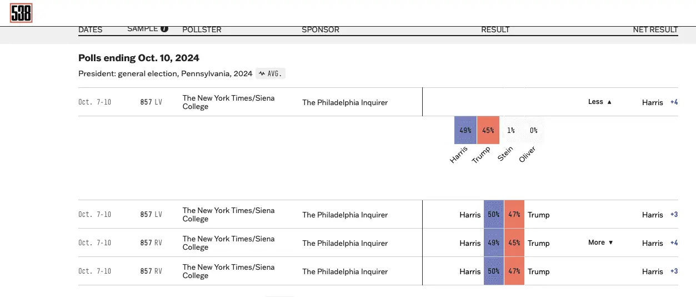
Task: Select the NET RESULT column header
Action: [x=655, y=29]
